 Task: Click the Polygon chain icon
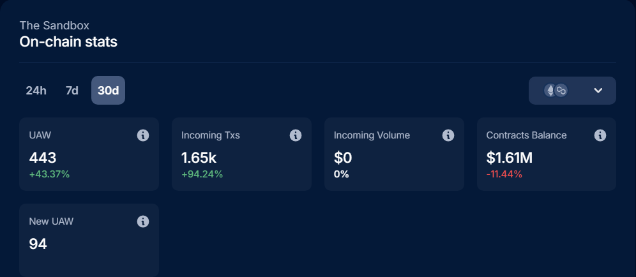point(561,91)
